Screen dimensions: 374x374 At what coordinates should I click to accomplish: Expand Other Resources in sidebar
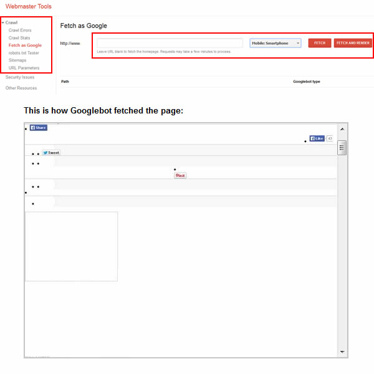tap(21, 88)
